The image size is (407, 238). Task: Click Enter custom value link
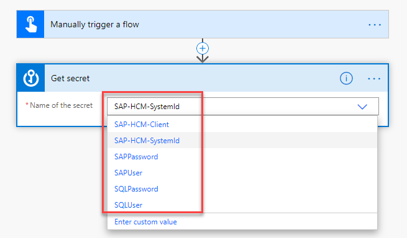click(145, 222)
